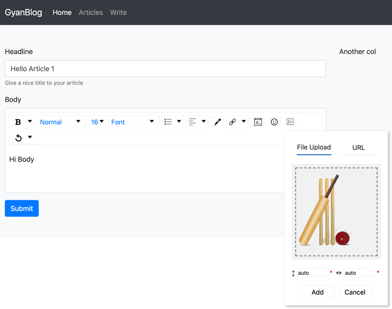Insert an emoji
This screenshot has height=309, width=392.
(x=274, y=121)
